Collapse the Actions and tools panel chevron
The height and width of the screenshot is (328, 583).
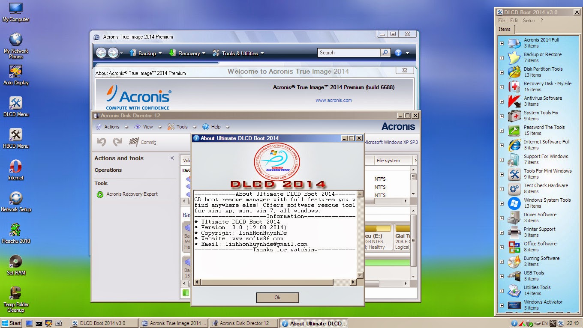tap(172, 158)
